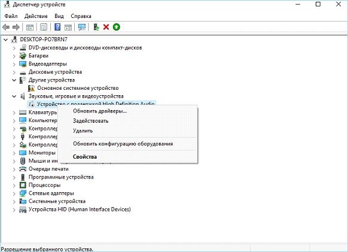The height and width of the screenshot is (252, 348).
Task: Open the Действие menu
Action: click(36, 16)
